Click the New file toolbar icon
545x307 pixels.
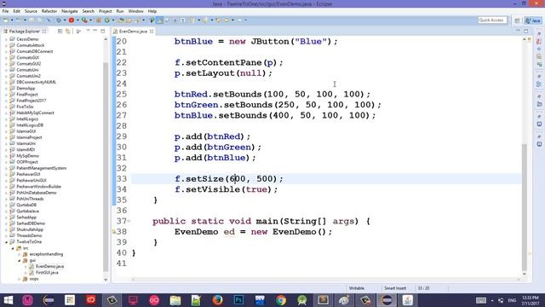tap(6, 20)
